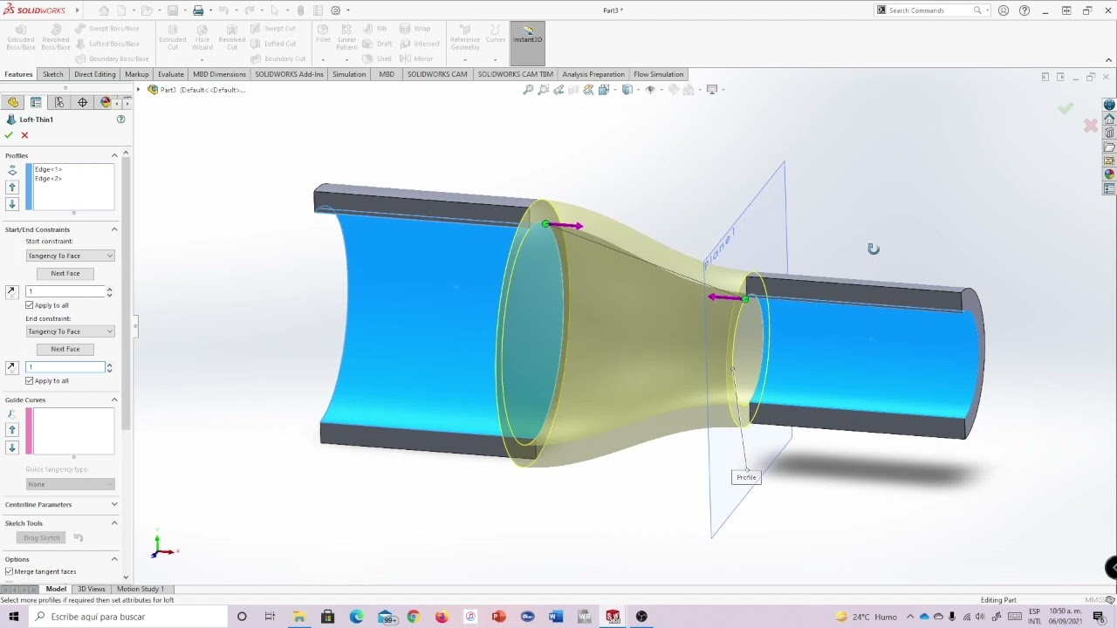Open the DisplayManager color sphere tab icon
Screen dimensions: 1117x628
106,102
